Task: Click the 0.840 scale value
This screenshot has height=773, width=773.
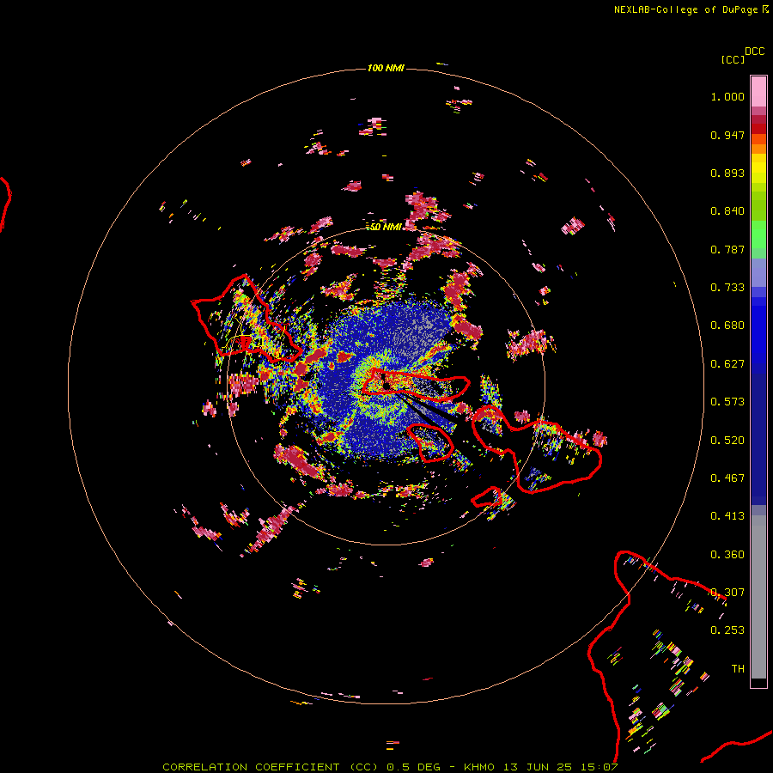Action: (727, 211)
